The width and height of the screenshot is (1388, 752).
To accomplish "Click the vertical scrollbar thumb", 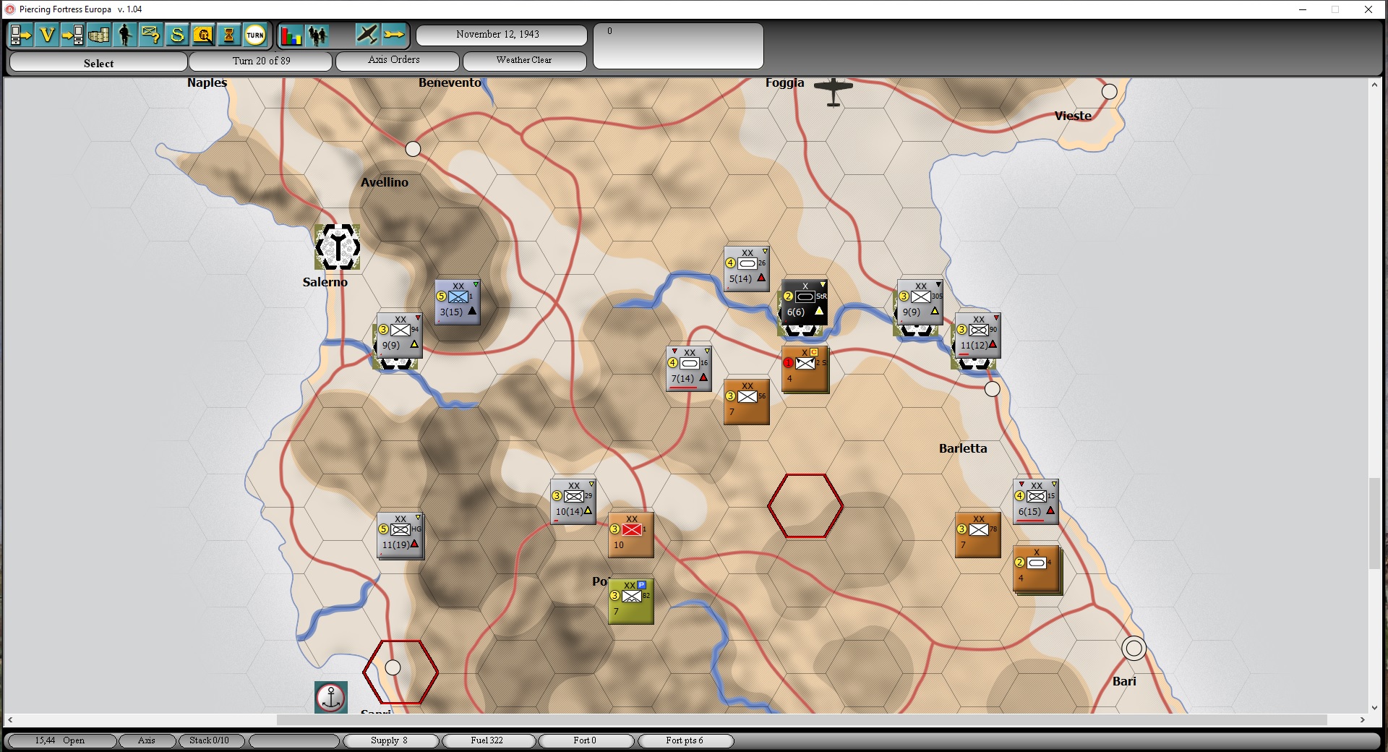I will pyautogui.click(x=1374, y=524).
